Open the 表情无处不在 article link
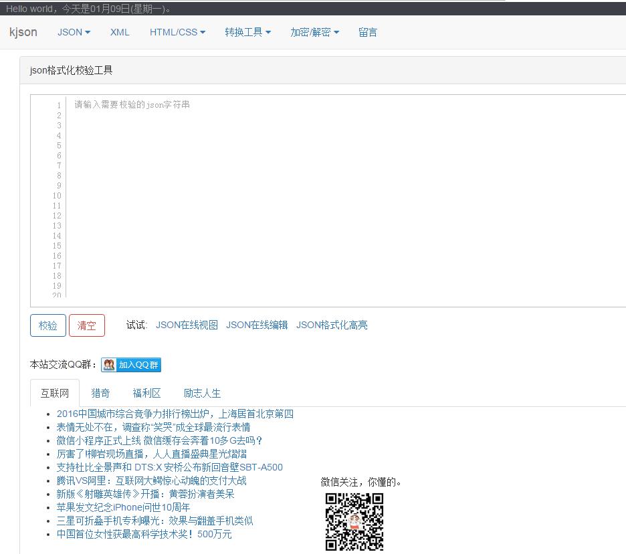 coord(153,427)
